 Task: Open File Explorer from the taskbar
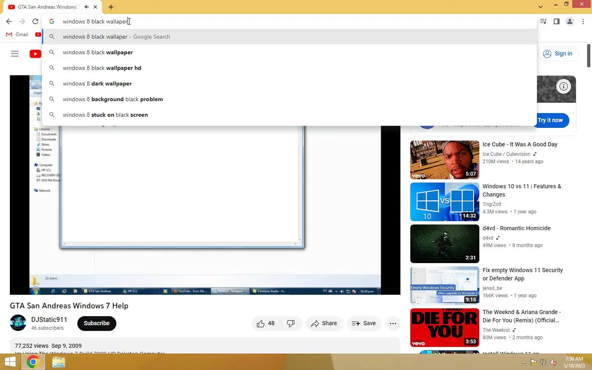click(x=59, y=362)
